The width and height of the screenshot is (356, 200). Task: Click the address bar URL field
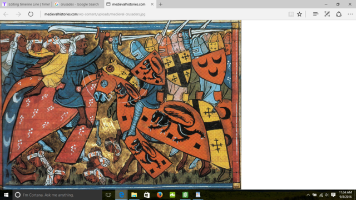pos(164,14)
